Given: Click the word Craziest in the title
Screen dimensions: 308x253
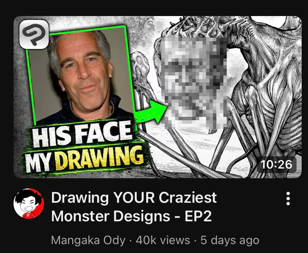Looking at the screenshot, I should pos(188,198).
